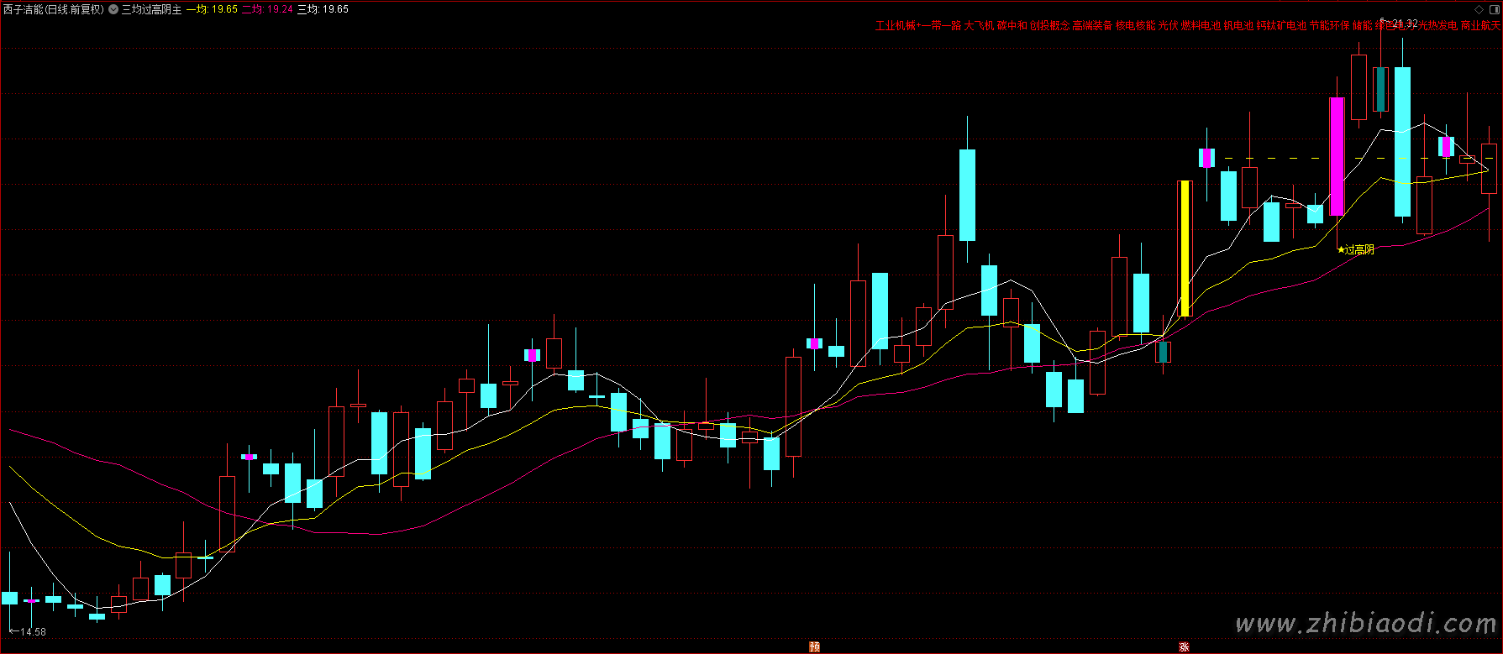Click the diamond icon at top right
Viewport: 1503px width, 654px height.
pos(1479,9)
